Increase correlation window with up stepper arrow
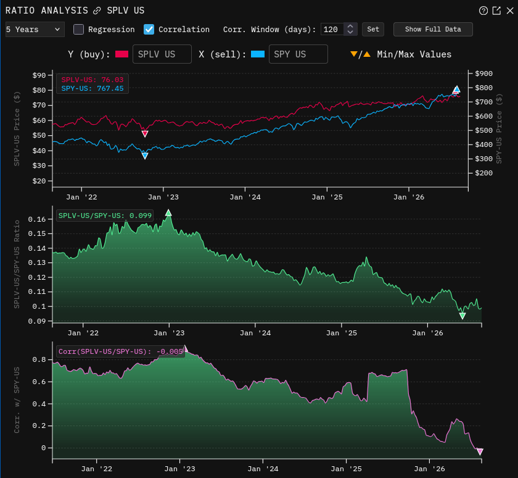518x478 pixels. (x=350, y=26)
